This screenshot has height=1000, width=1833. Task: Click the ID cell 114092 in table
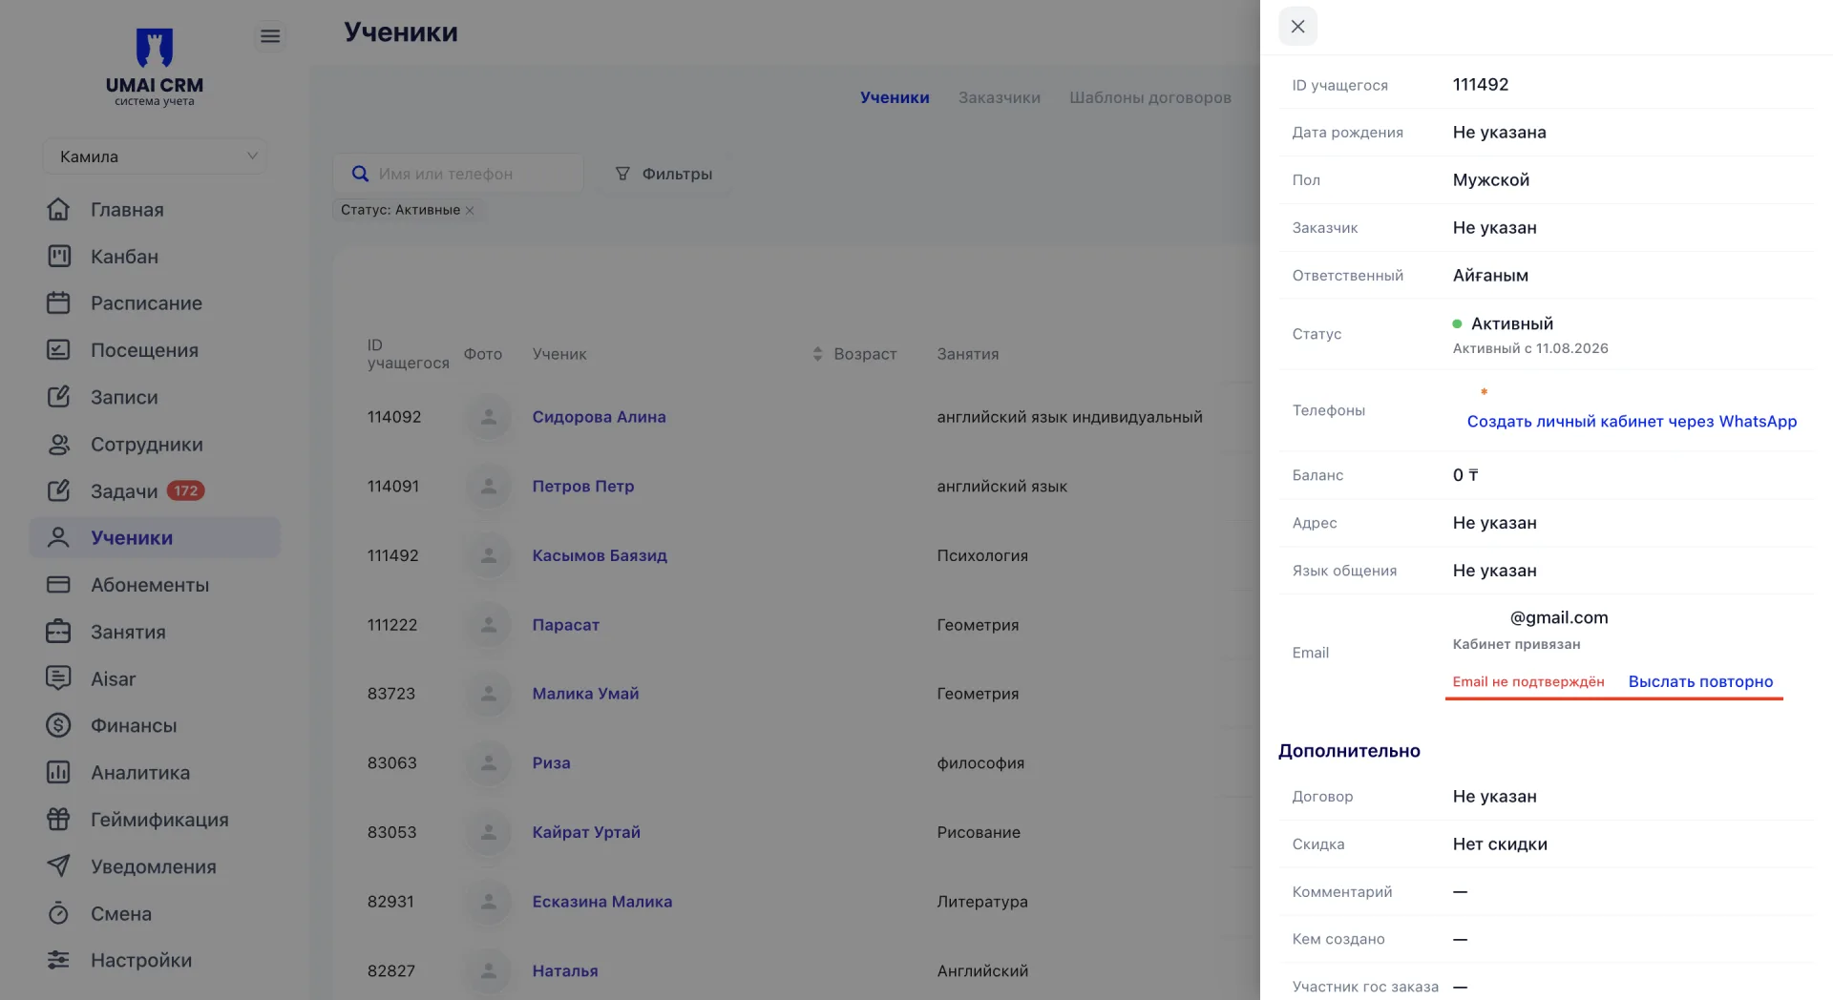pos(393,417)
